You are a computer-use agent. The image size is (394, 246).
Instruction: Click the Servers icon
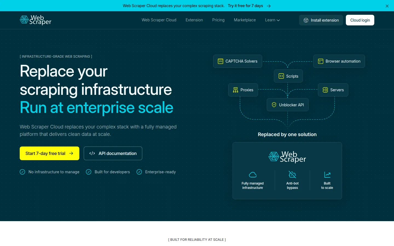point(325,90)
